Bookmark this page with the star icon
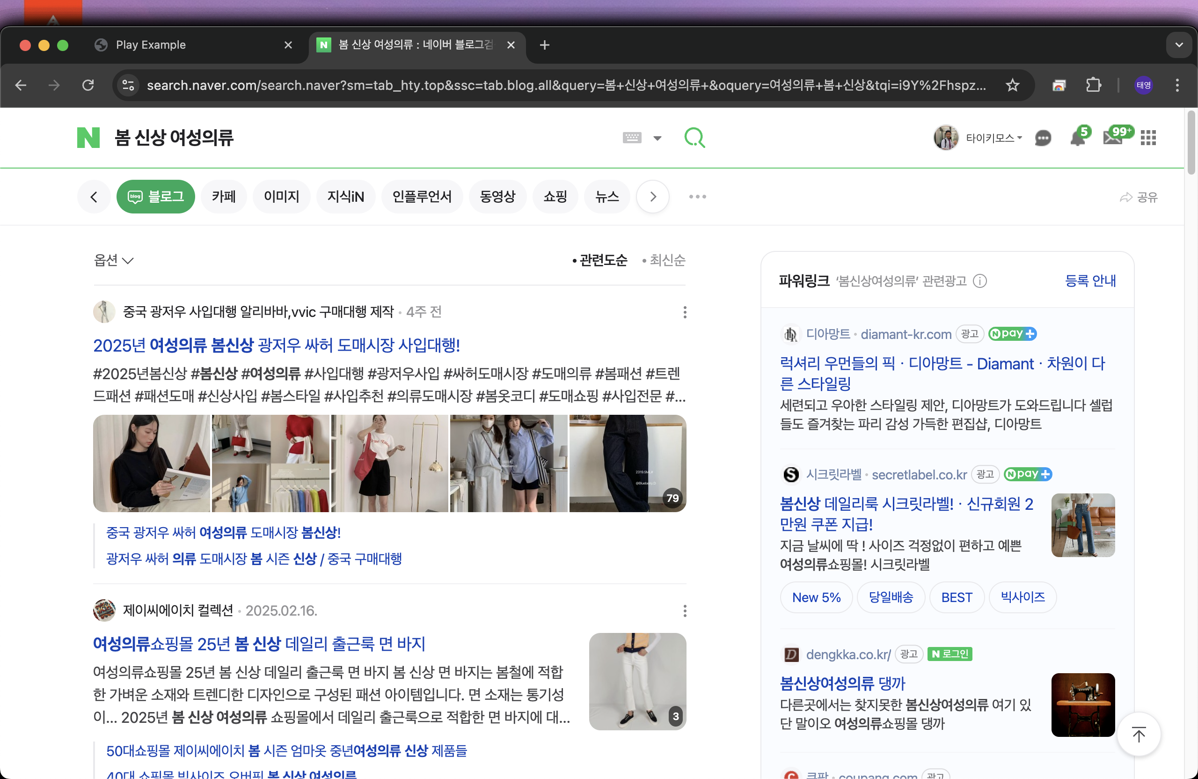This screenshot has height=779, width=1198. pyautogui.click(x=1012, y=85)
